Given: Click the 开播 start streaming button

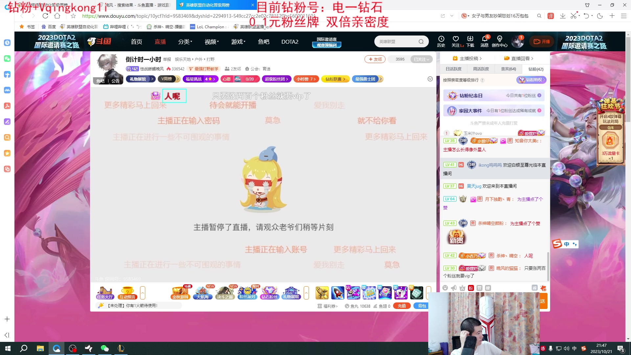Looking at the screenshot, I should pos(542,41).
